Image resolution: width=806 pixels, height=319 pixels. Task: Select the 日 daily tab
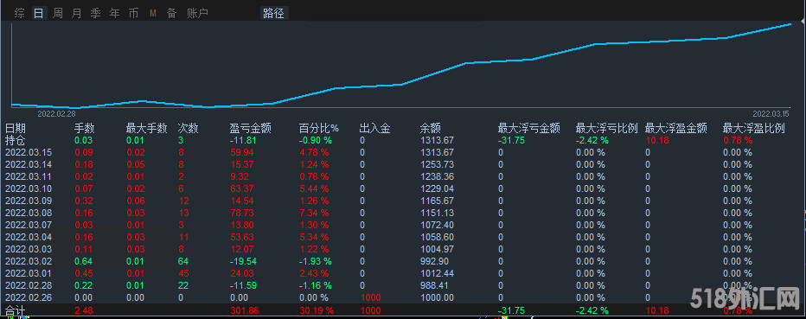39,13
